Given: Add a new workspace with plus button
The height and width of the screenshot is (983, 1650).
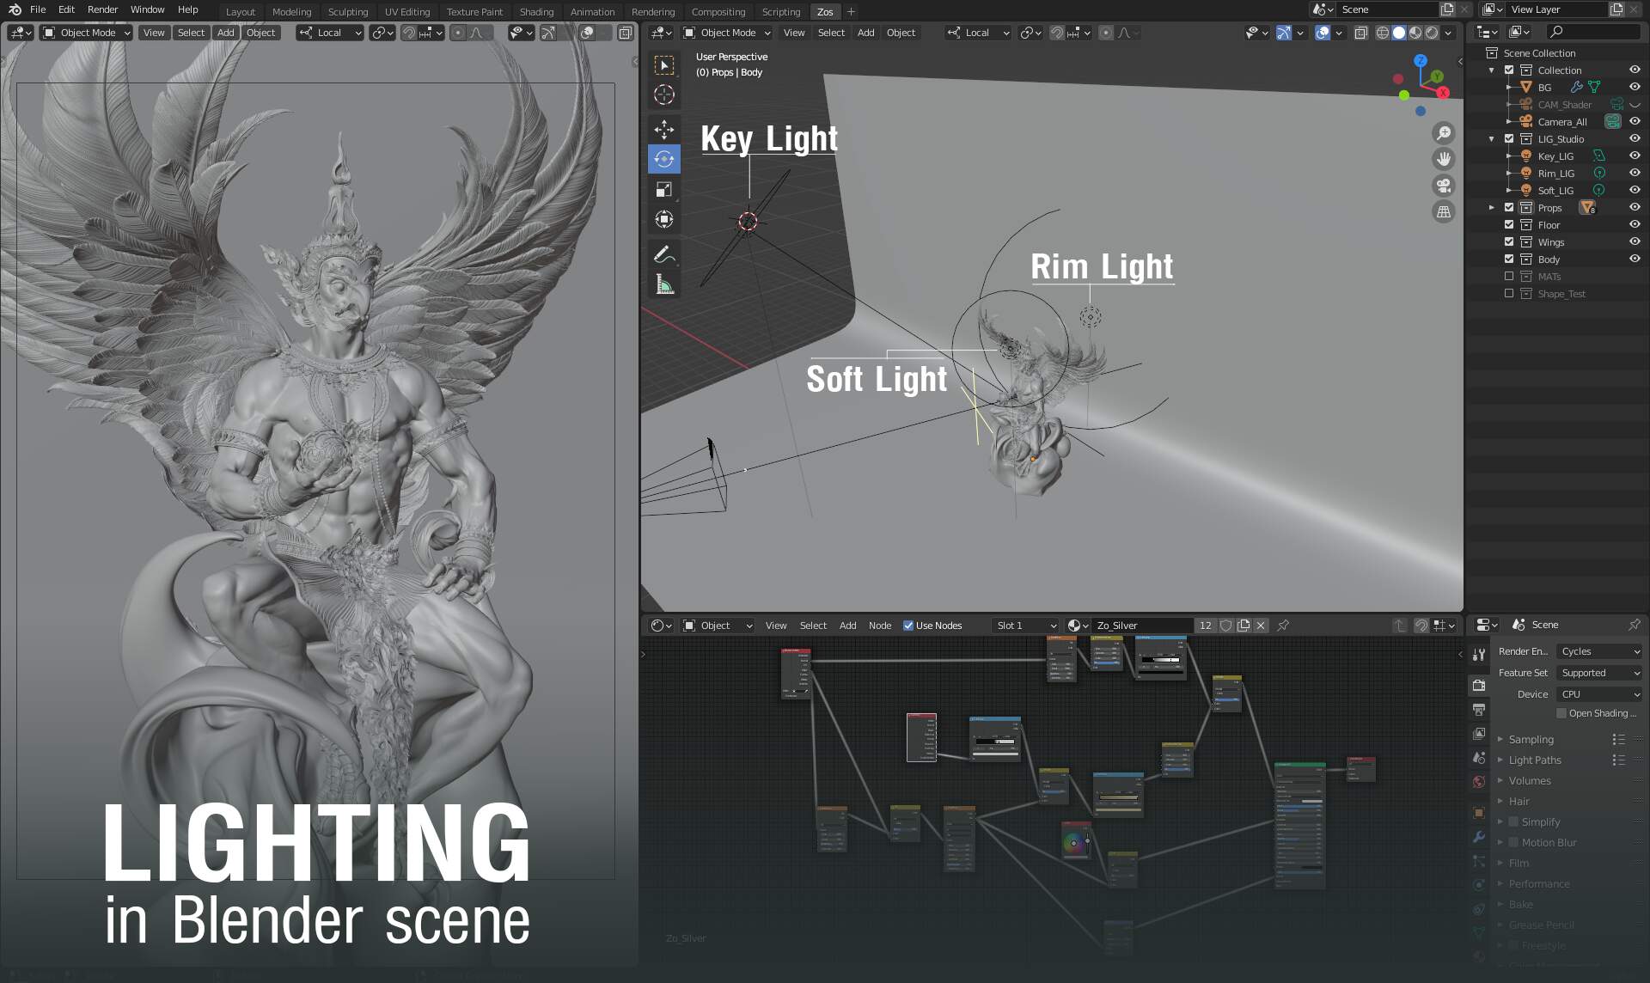Looking at the screenshot, I should [851, 11].
